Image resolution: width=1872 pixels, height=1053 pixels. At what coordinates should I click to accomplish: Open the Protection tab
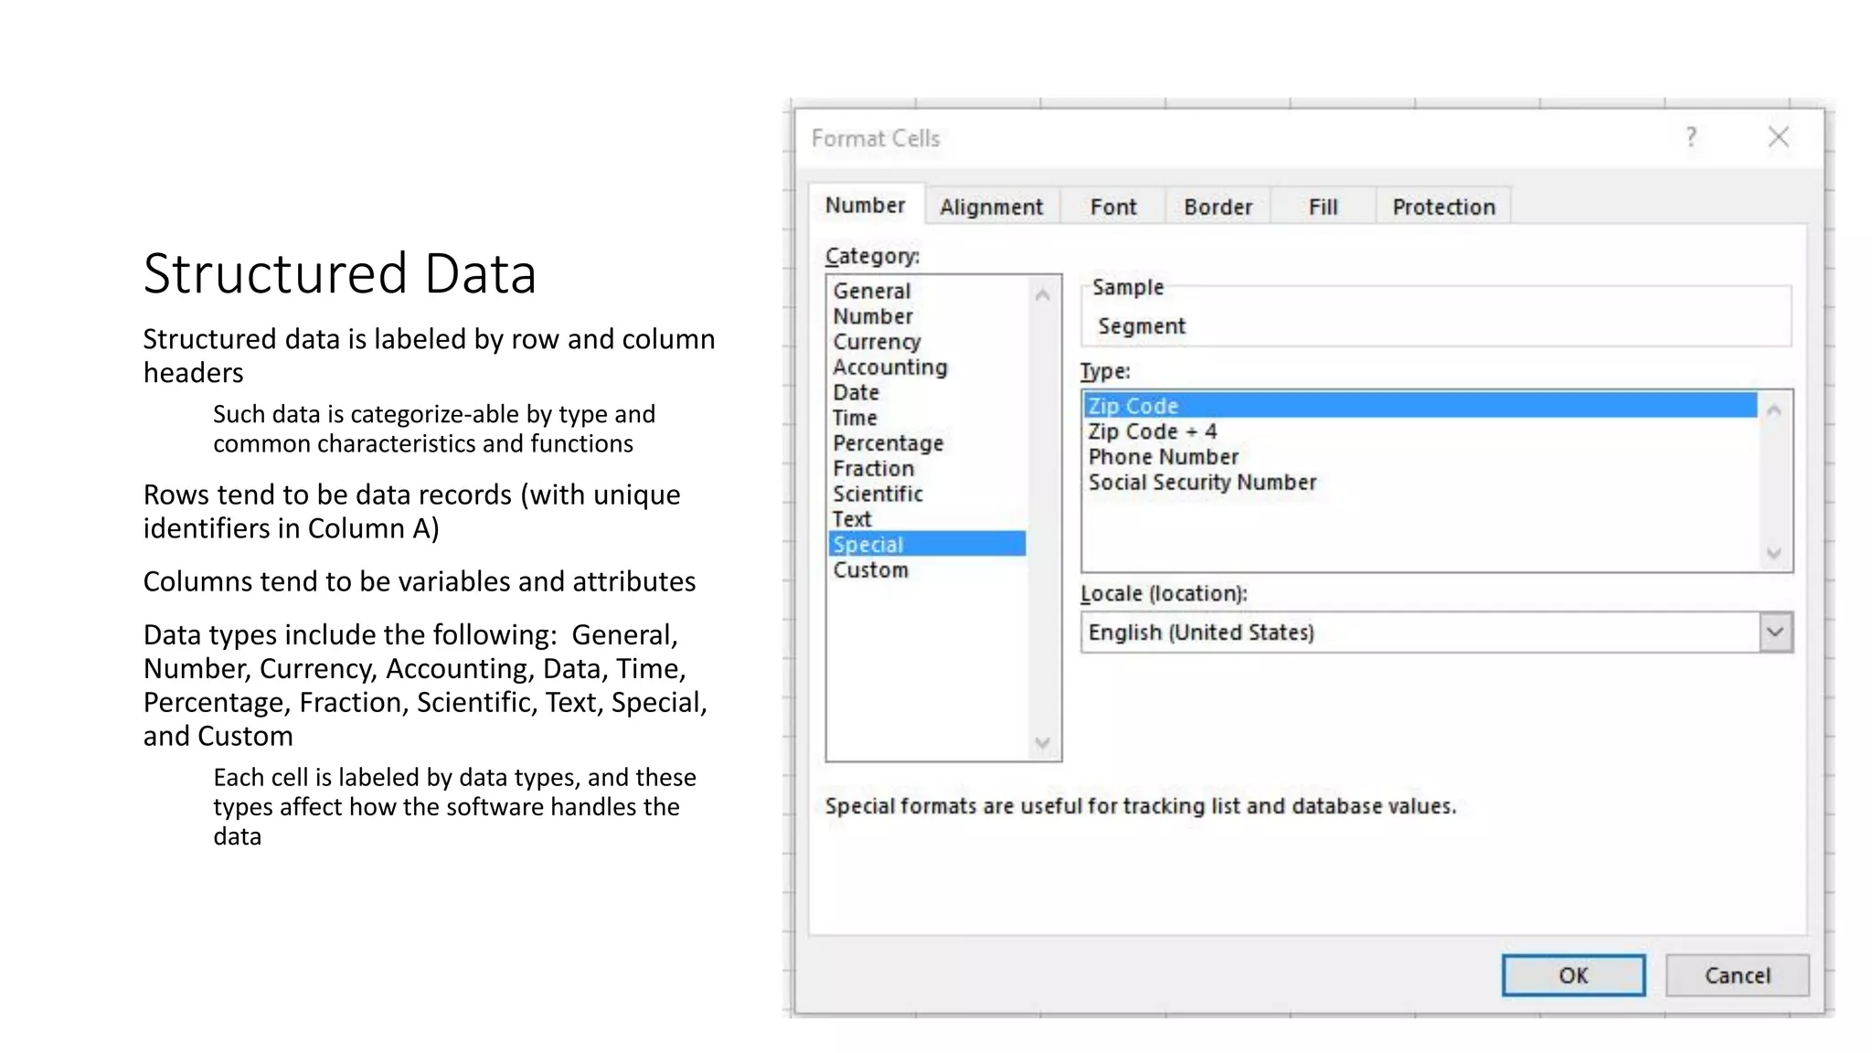point(1443,207)
